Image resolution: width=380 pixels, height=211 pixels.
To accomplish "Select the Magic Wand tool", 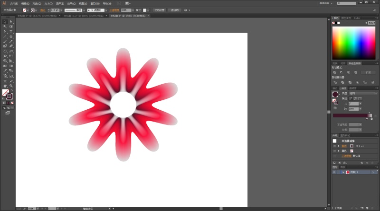I will 5,26.
